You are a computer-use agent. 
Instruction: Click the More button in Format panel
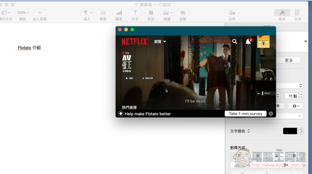pos(289,60)
